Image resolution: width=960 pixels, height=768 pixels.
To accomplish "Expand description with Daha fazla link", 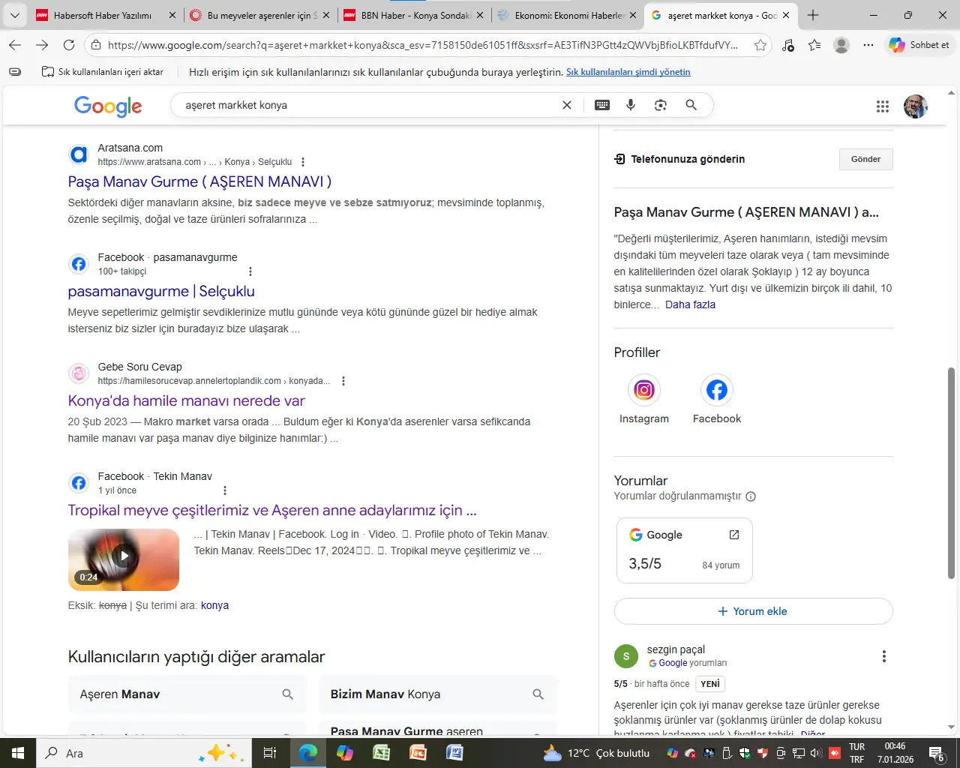I will [690, 304].
